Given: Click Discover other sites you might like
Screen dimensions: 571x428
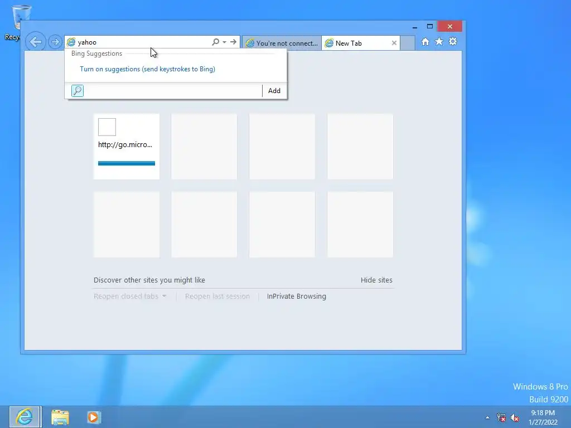Looking at the screenshot, I should [149, 280].
